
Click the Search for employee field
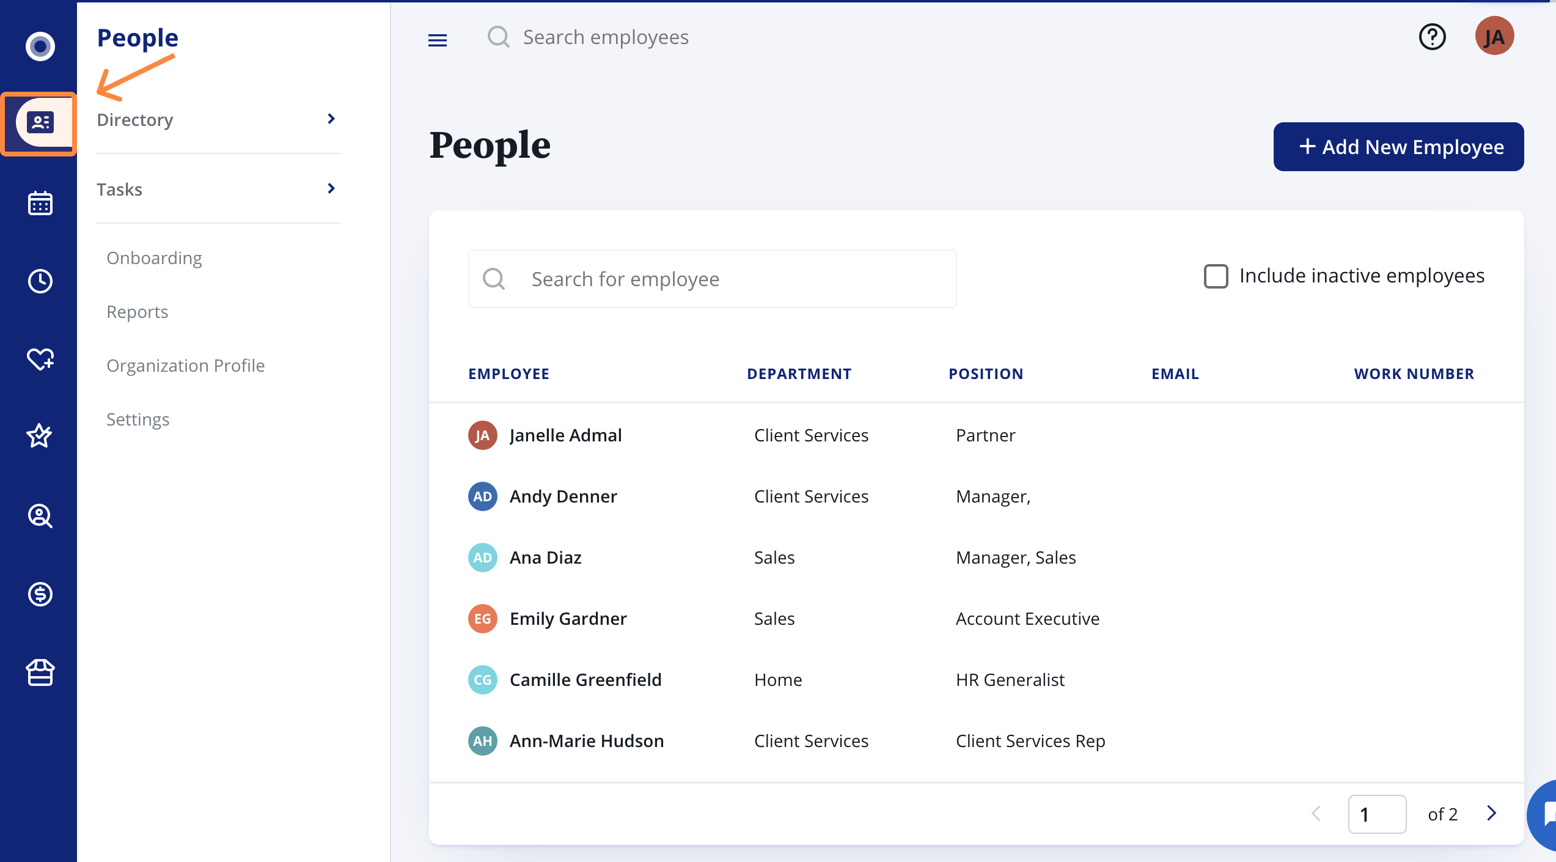pyautogui.click(x=712, y=278)
